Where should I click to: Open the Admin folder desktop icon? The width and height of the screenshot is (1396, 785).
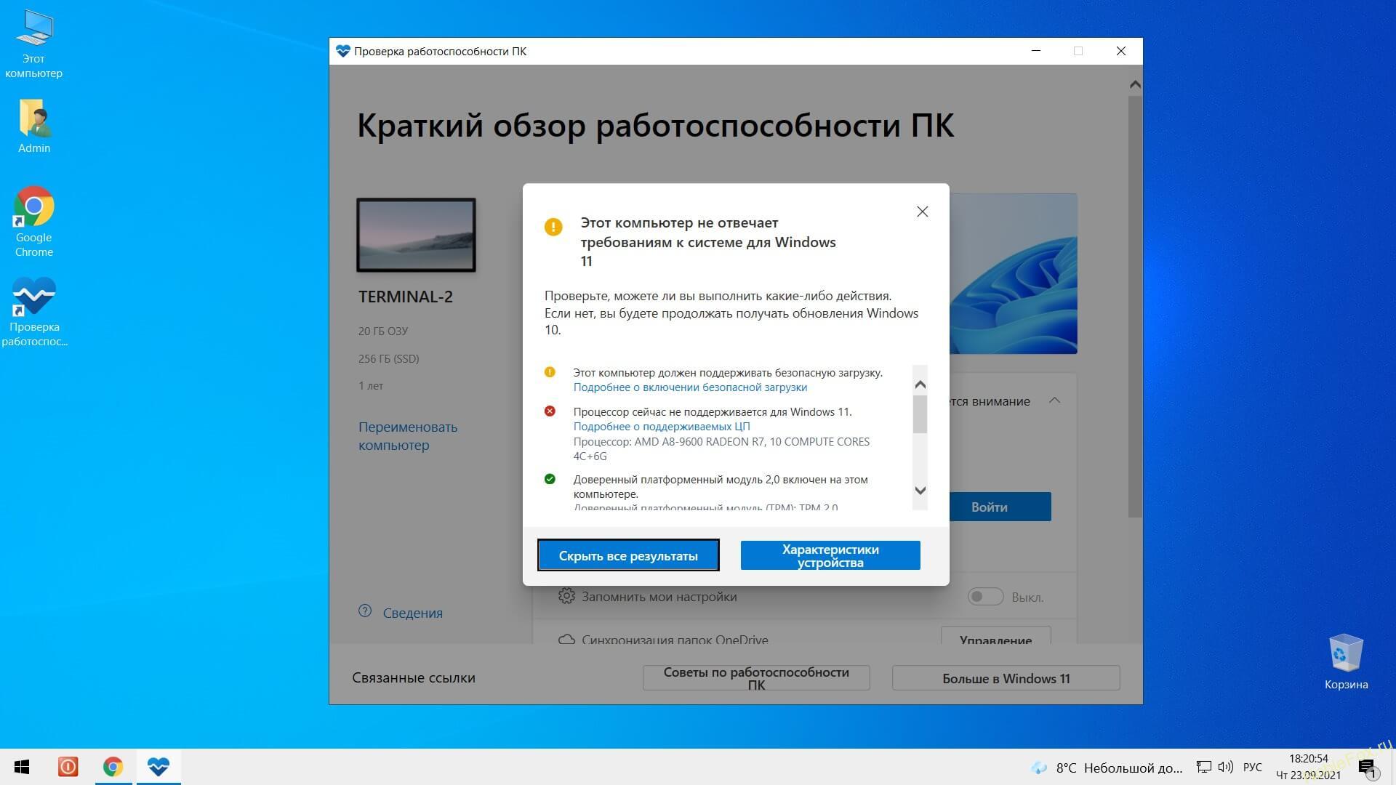[33, 125]
